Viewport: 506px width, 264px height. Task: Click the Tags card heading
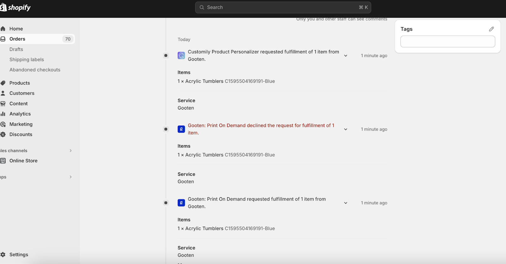(406, 29)
